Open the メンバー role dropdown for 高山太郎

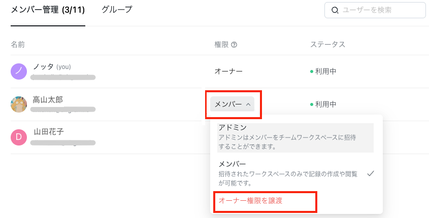point(233,104)
